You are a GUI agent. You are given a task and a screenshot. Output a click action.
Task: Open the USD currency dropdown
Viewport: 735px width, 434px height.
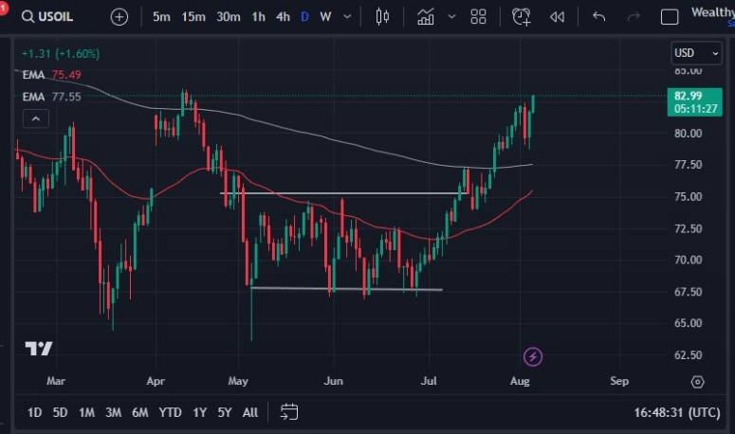[689, 52]
